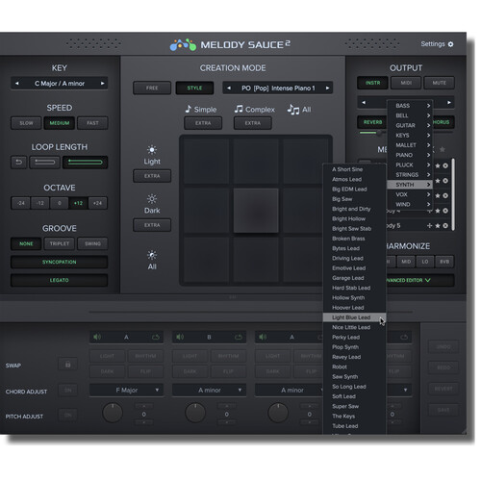Favorite Melody 5 with star icon

pos(438,226)
